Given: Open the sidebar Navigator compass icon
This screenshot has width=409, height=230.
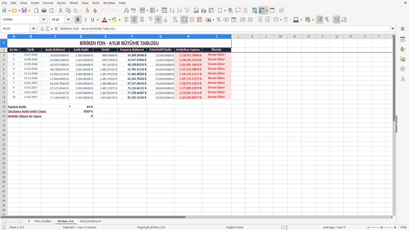Looking at the screenshot, I should coord(403,69).
